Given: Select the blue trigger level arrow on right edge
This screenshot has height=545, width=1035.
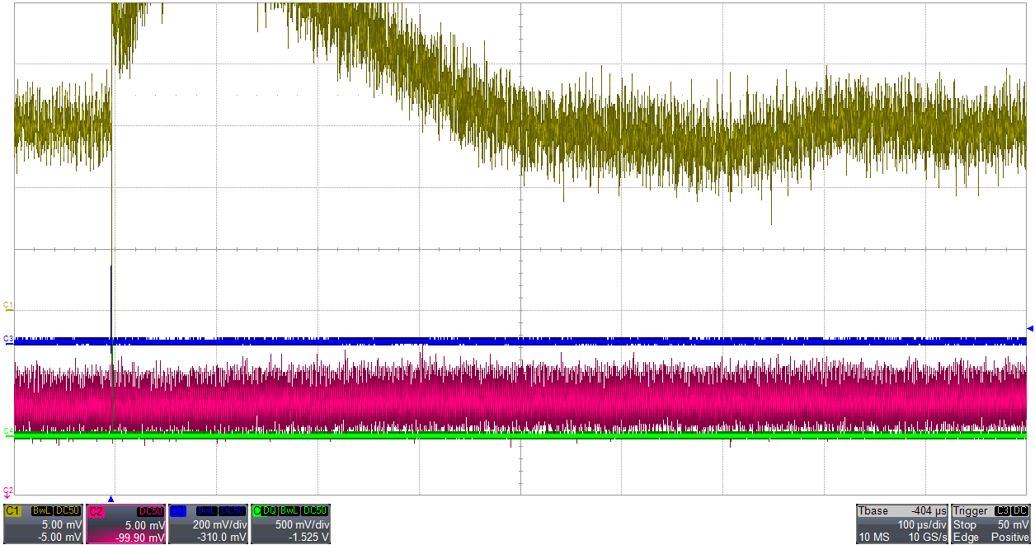Looking at the screenshot, I should [x=1029, y=328].
